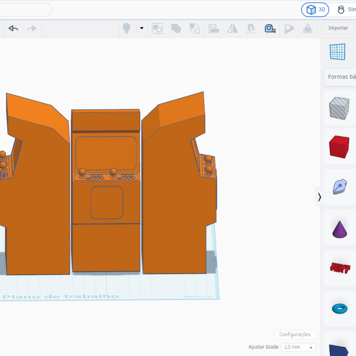Open the Ajustar Grade 1,0 mm dropdown
The height and width of the screenshot is (356, 356).
[x=299, y=347]
